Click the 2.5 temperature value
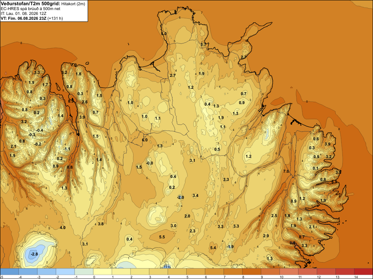The height and width of the screenshot is (279, 373). click(274, 216)
